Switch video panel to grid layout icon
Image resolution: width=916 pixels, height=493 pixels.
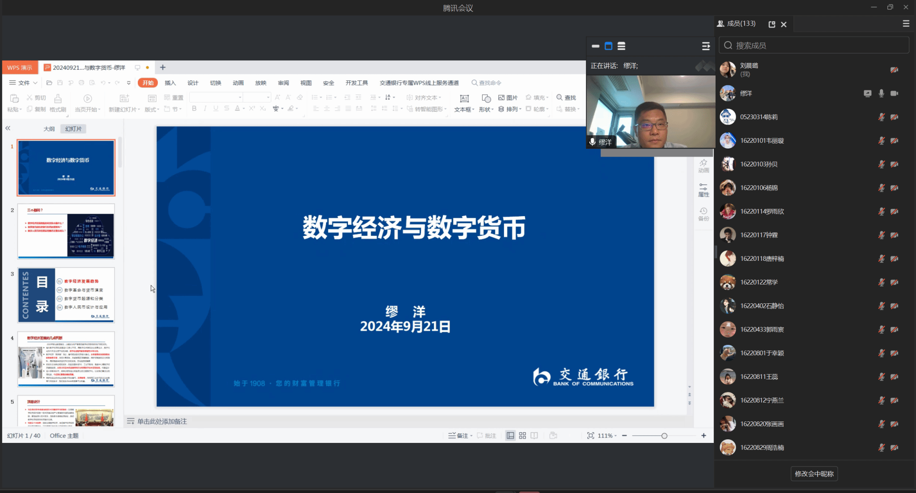point(621,46)
